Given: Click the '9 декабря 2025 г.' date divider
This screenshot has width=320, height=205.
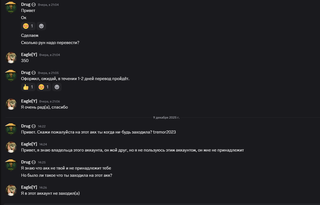Looking at the screenshot, I should 166,117.
